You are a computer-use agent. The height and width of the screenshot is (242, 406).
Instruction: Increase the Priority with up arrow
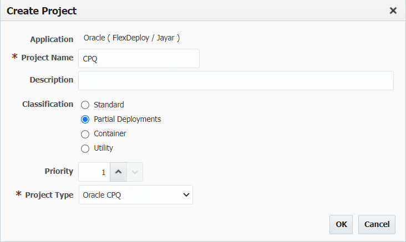pyautogui.click(x=118, y=172)
